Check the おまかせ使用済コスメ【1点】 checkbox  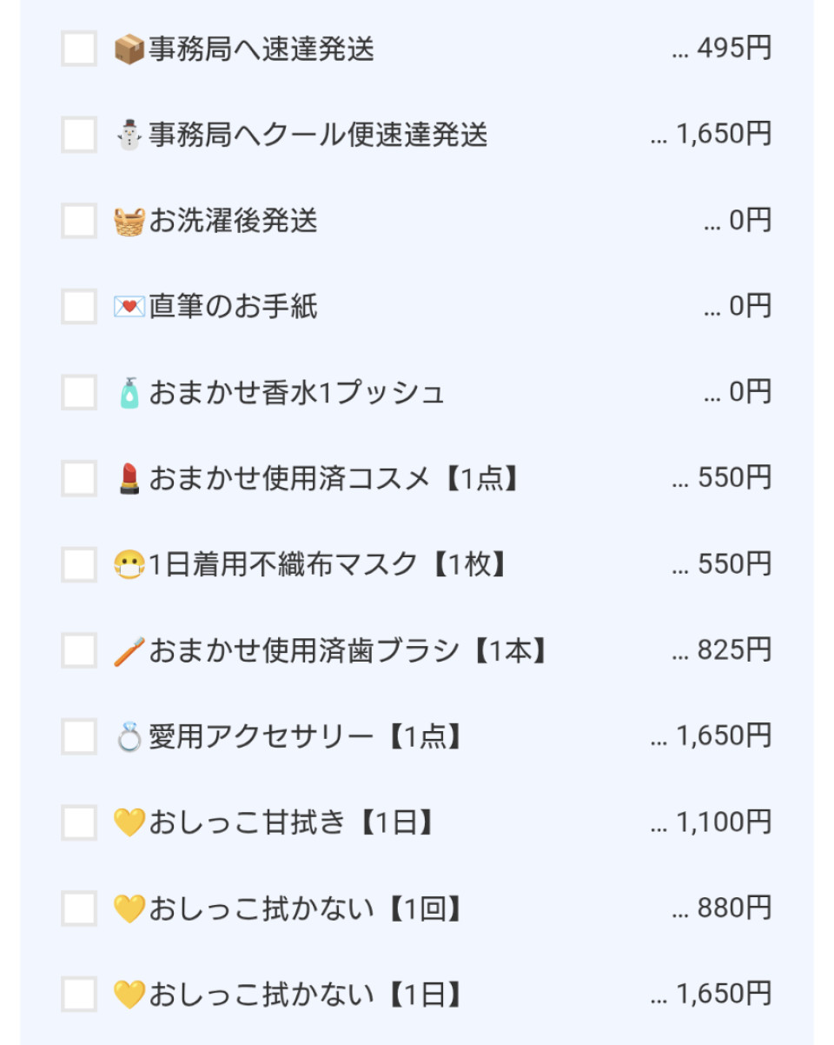[79, 478]
